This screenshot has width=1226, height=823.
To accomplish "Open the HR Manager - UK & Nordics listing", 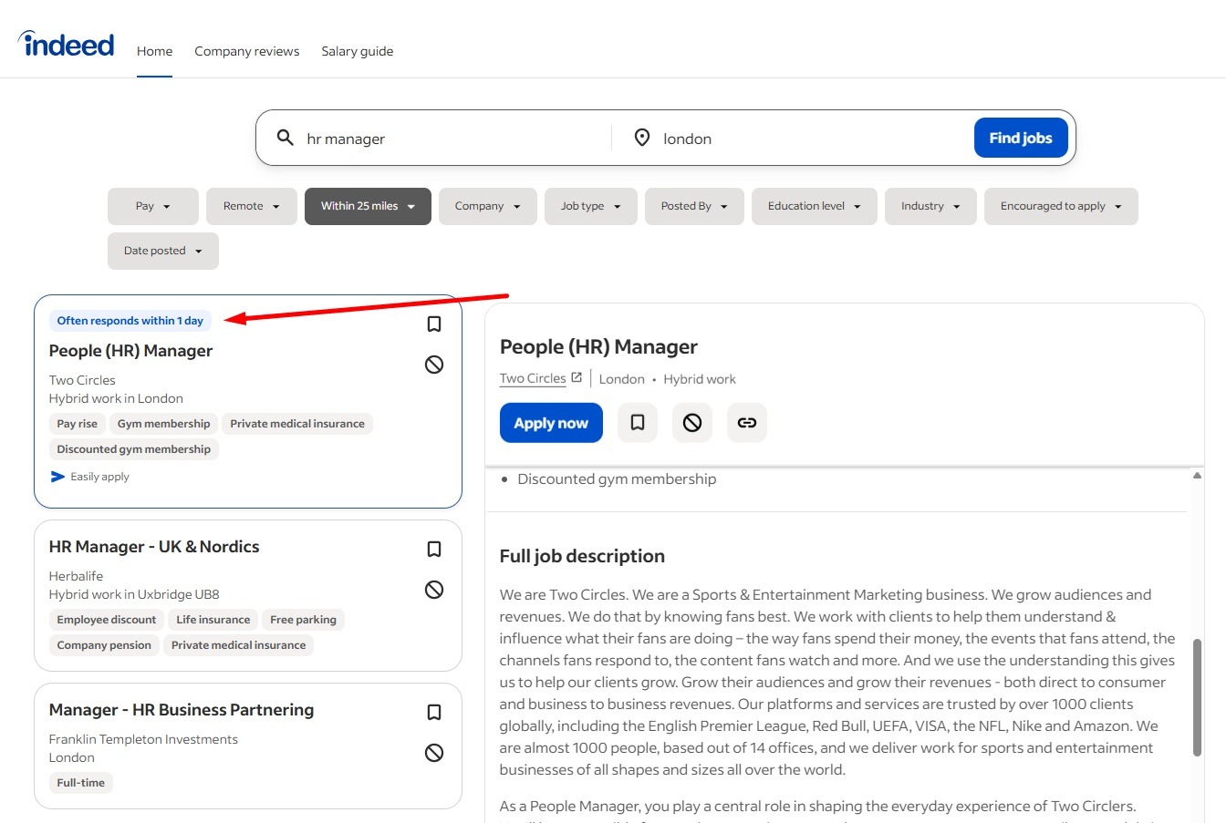I will pyautogui.click(x=154, y=547).
